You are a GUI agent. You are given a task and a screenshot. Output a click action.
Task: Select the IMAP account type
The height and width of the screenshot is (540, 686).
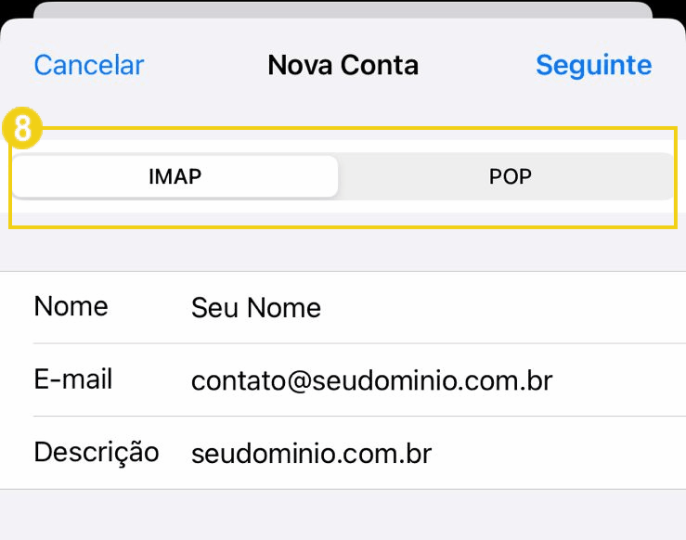(x=175, y=176)
